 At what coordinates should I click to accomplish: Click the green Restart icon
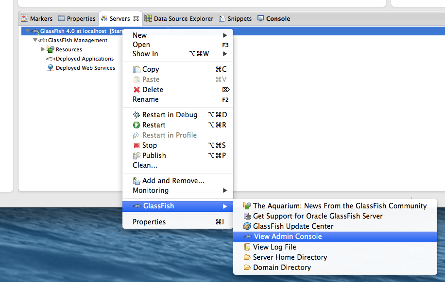tap(137, 125)
